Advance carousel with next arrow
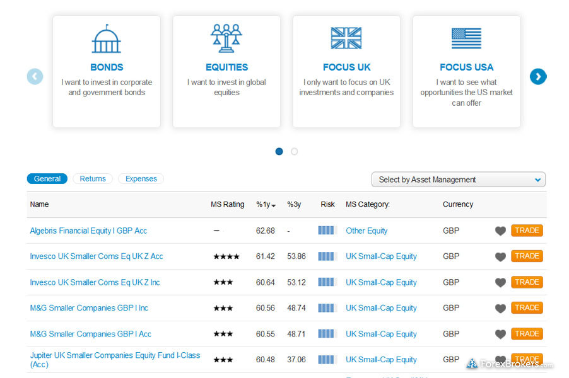This screenshot has height=378, width=569. click(x=538, y=76)
